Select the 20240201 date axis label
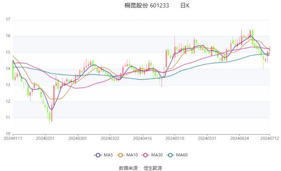 [x=45, y=139]
